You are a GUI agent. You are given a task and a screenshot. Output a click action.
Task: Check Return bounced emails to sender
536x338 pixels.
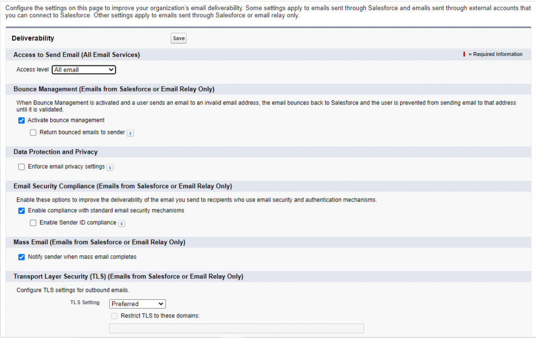pyautogui.click(x=33, y=132)
